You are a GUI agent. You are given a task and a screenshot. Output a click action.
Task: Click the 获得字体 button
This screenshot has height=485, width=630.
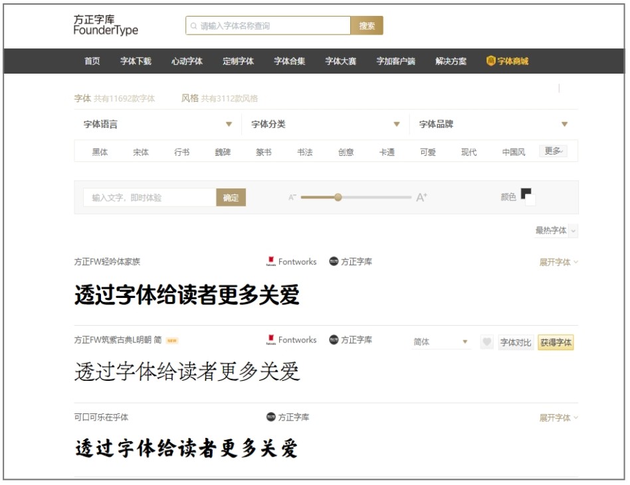556,342
